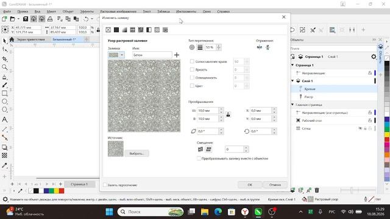Open Objects docker settings gear

click(374, 57)
